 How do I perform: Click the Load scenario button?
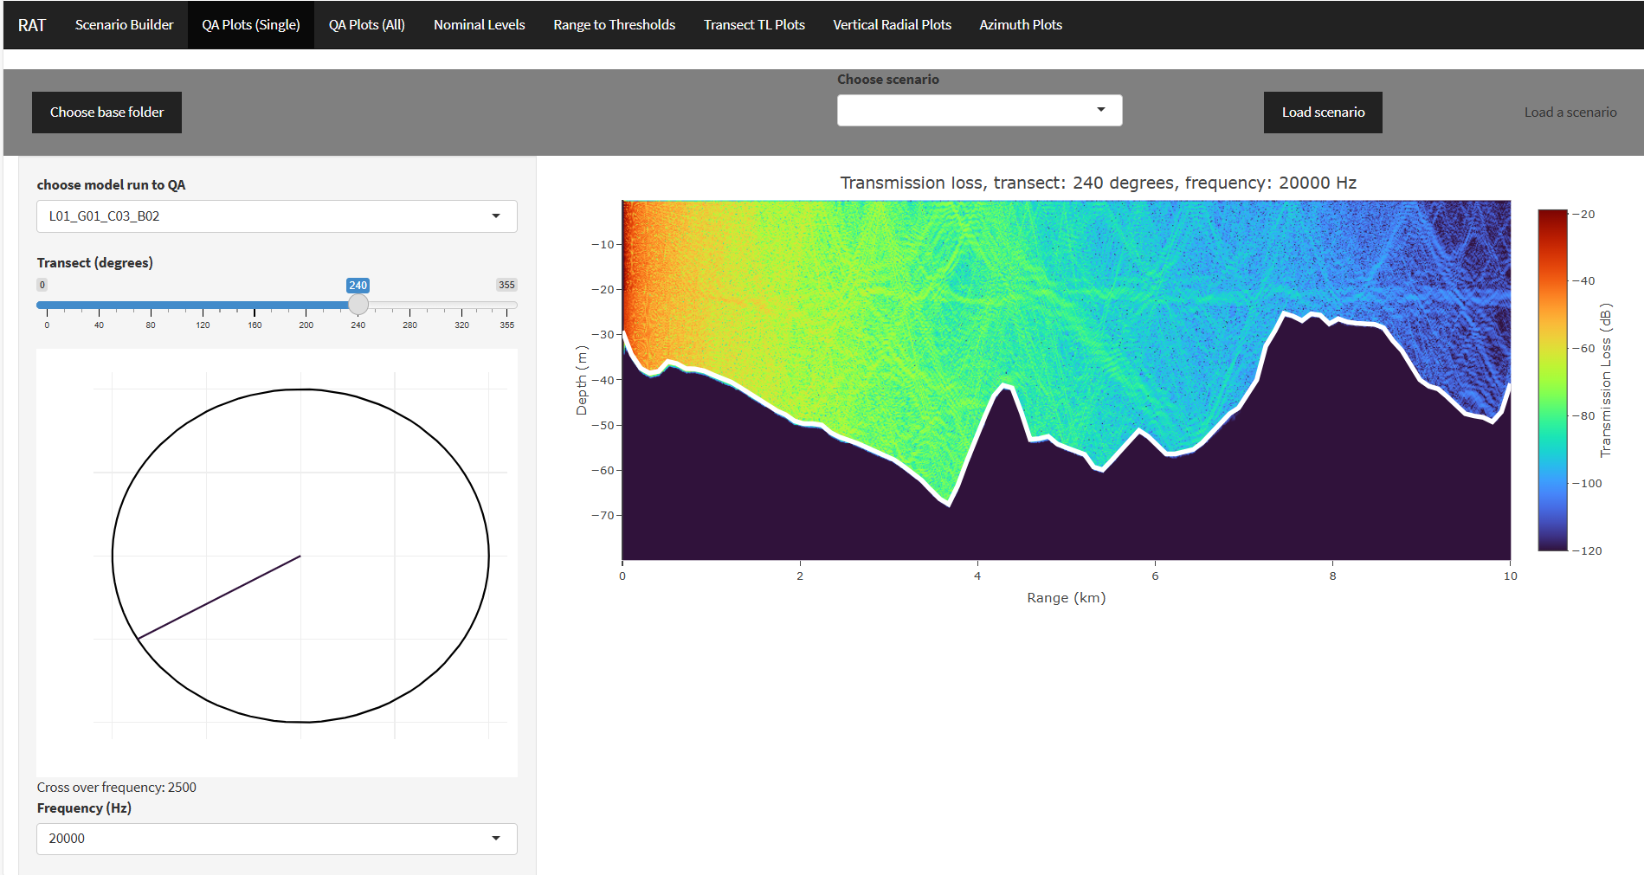pos(1323,113)
